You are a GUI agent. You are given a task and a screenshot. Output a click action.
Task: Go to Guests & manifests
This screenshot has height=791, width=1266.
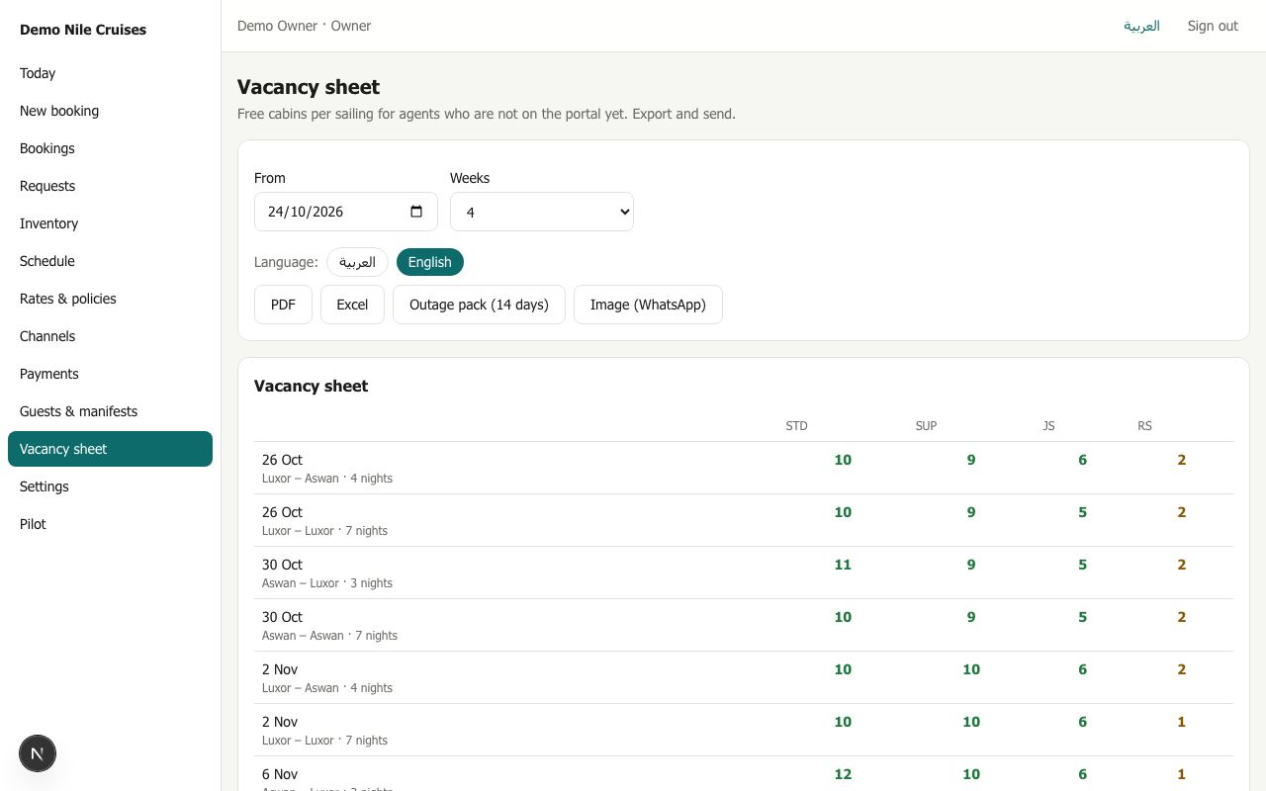(110, 411)
